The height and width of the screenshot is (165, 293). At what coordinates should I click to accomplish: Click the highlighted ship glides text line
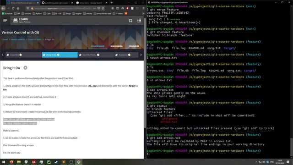[29, 119]
